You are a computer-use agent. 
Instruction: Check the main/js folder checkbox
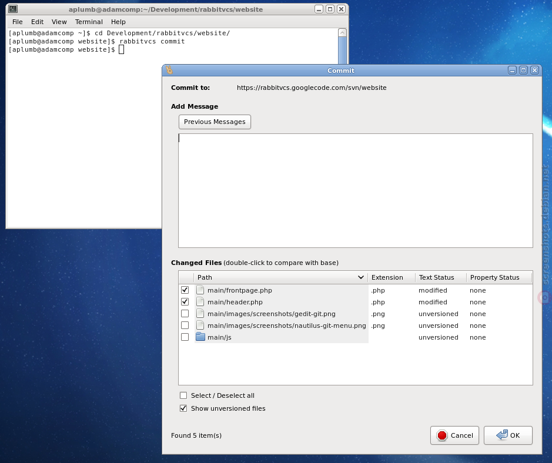point(185,337)
